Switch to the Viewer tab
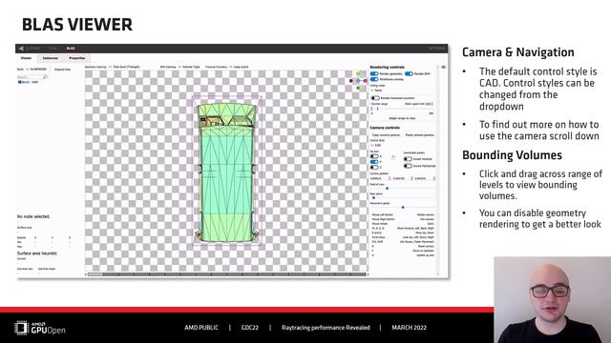 [26, 58]
